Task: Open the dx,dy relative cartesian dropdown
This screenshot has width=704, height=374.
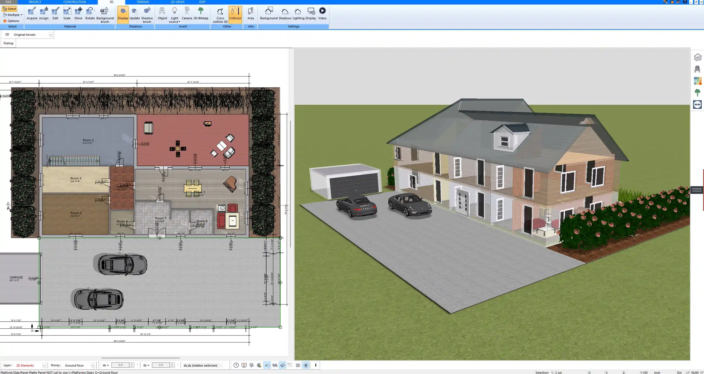Action: point(221,365)
